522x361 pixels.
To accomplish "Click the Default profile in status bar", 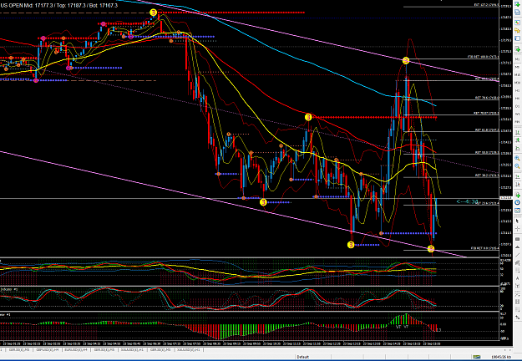I will (303, 357).
